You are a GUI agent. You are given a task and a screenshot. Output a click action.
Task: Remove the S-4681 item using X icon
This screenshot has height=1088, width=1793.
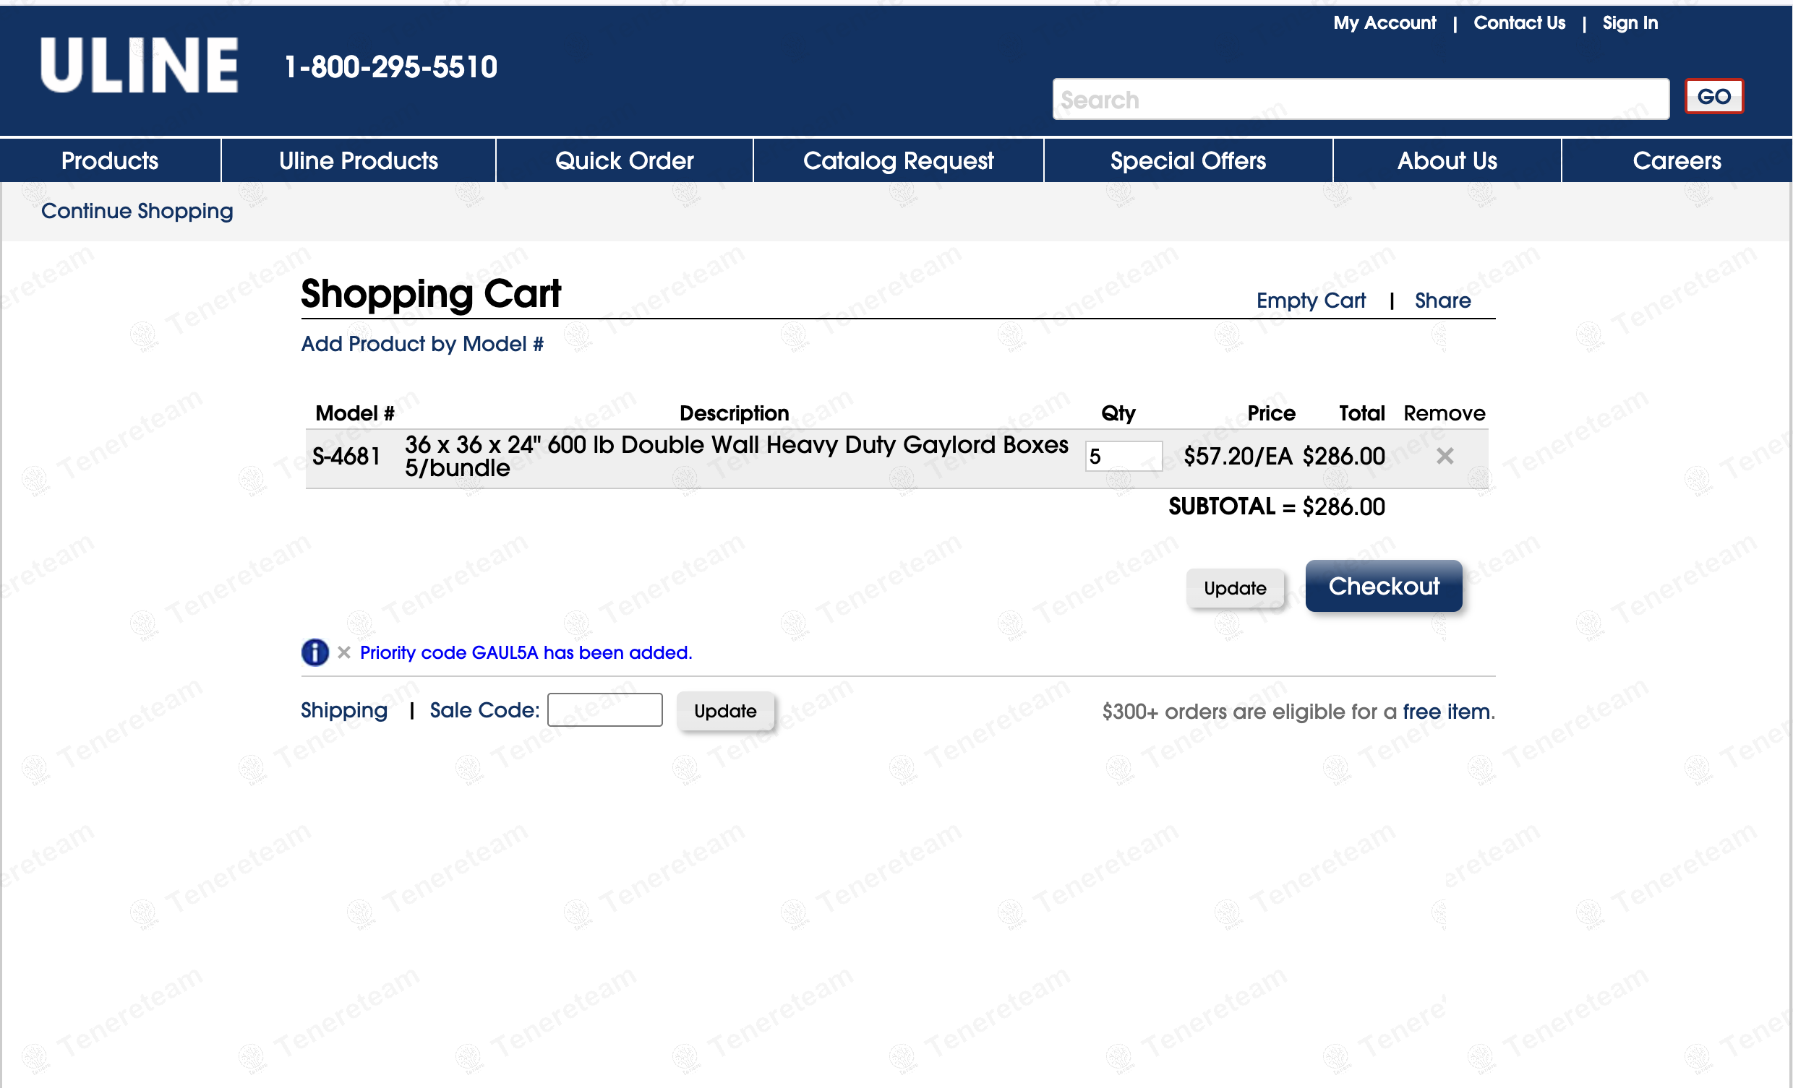pyautogui.click(x=1445, y=456)
